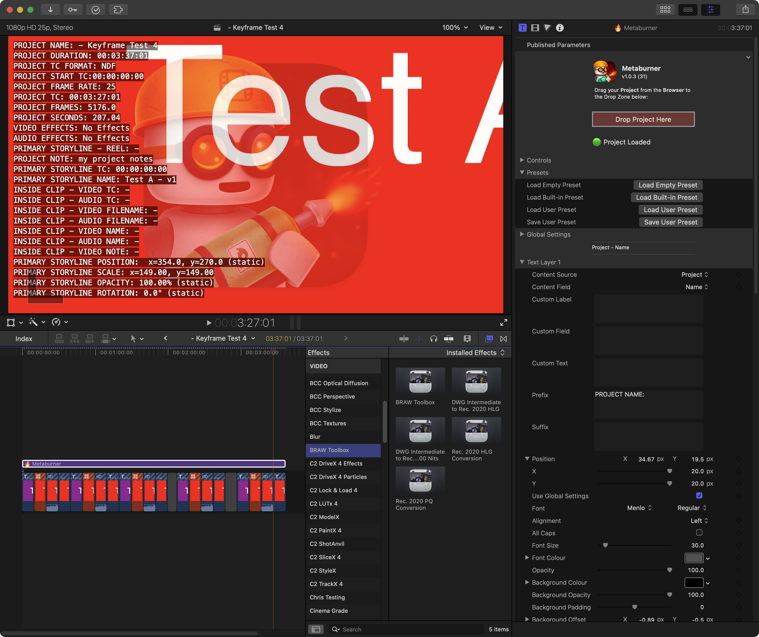This screenshot has height=637, width=759.
Task: Select C2 LUTx 4 effects category
Action: [323, 504]
